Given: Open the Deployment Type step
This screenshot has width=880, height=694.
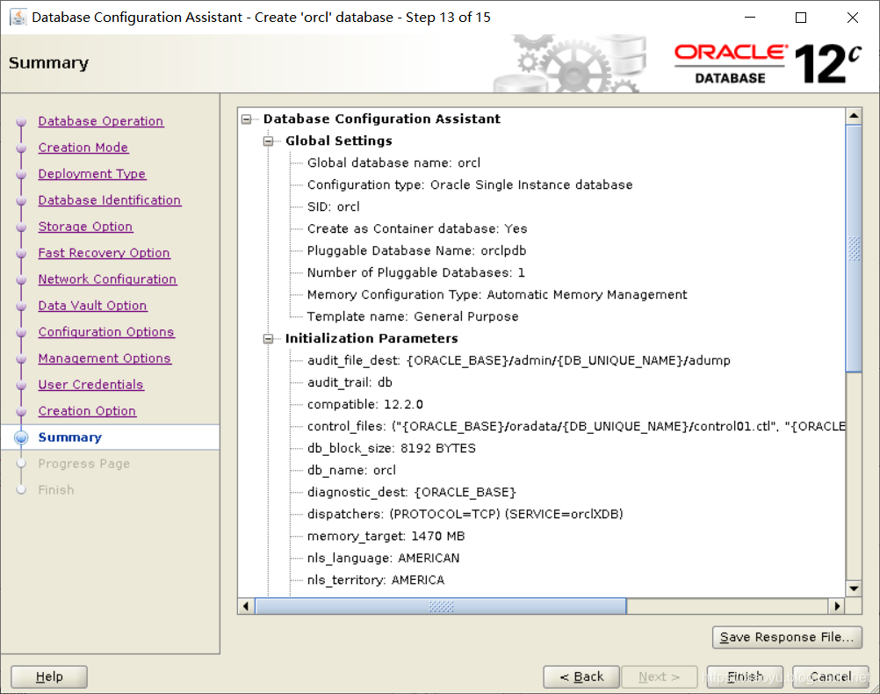Looking at the screenshot, I should (x=92, y=174).
